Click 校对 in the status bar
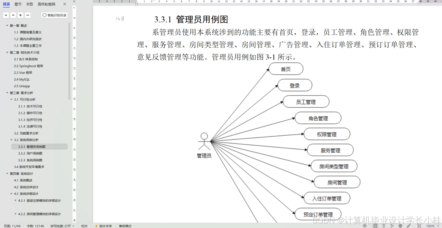The width and height of the screenshot is (442, 228). [x=84, y=226]
